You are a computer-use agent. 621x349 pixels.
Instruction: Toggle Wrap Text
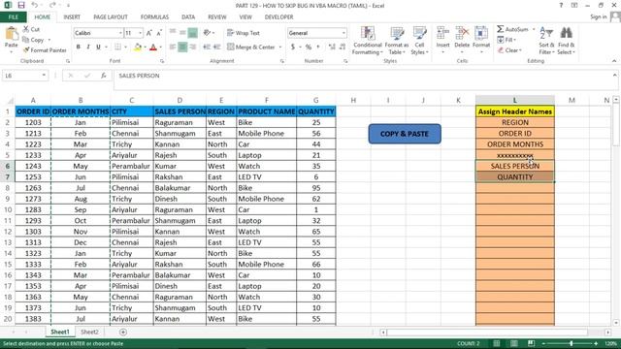tap(244, 33)
